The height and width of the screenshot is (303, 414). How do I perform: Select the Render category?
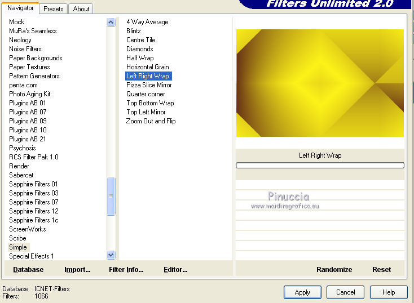19,166
